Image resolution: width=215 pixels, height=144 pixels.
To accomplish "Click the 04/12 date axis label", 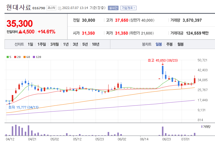I will click(10, 139).
